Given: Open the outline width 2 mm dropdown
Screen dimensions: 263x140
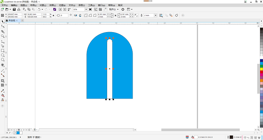Looking at the screenshot, I should click(156, 15).
